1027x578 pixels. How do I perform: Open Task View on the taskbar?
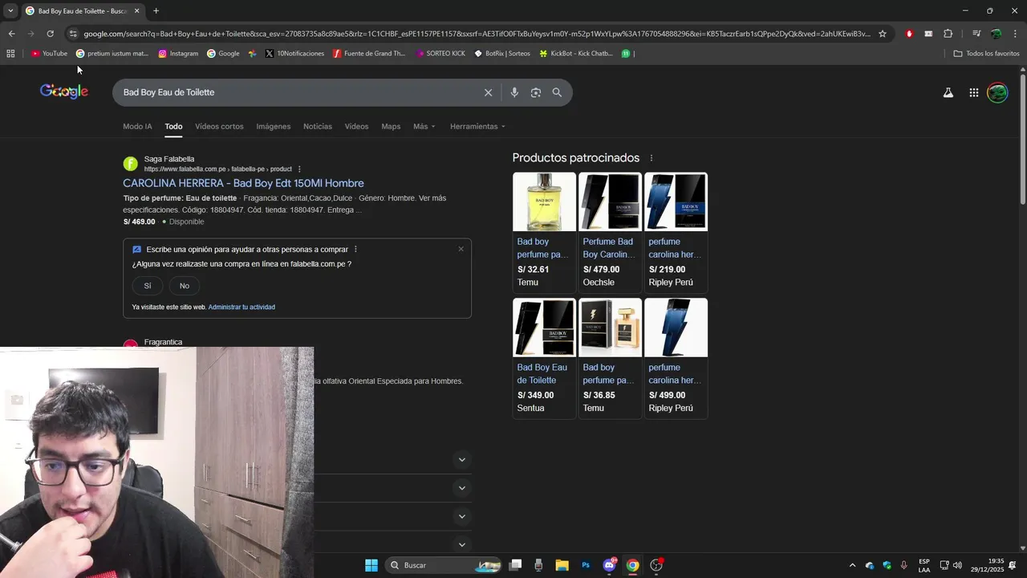515,565
